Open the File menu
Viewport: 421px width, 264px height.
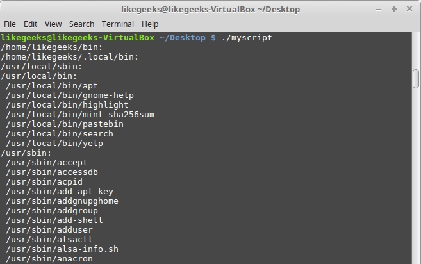[x=10, y=24]
